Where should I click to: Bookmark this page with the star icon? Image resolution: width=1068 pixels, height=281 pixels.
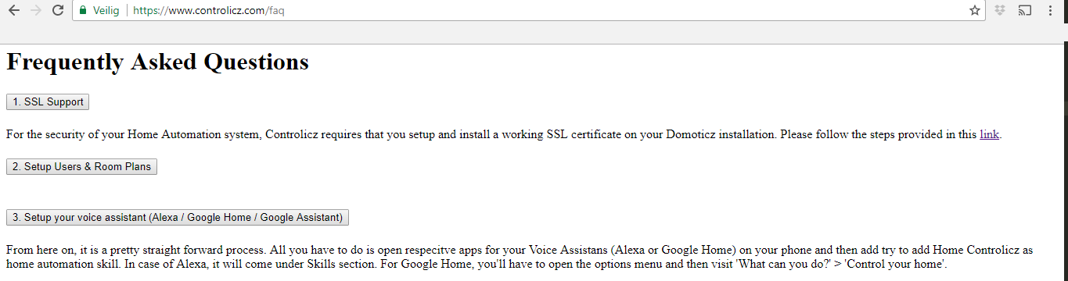tap(974, 11)
